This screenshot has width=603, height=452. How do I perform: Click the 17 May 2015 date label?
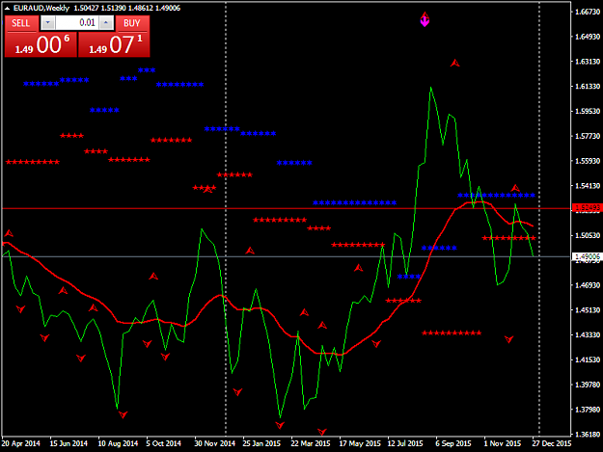point(360,443)
